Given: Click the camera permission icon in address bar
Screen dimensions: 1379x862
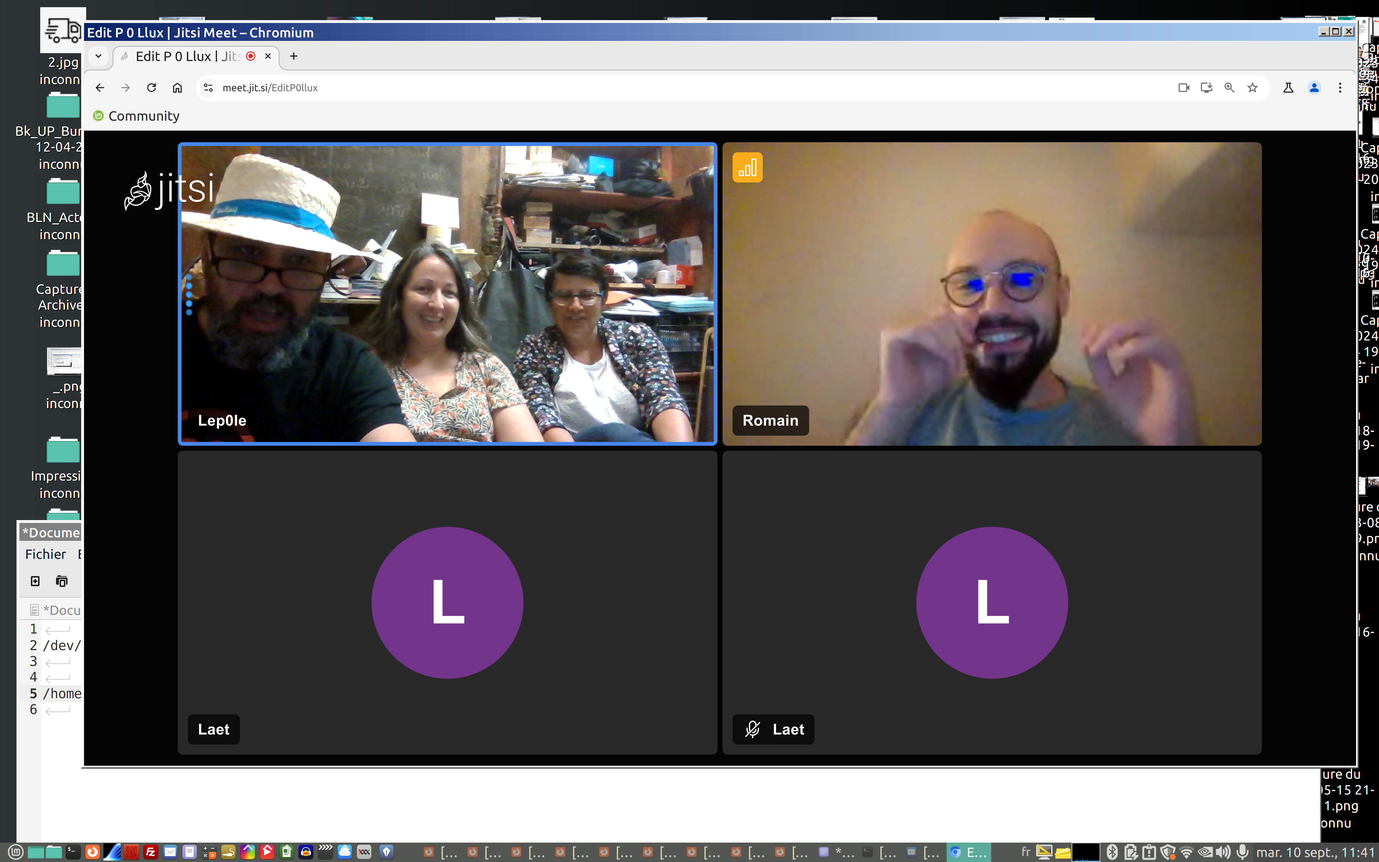Looking at the screenshot, I should click(x=1184, y=88).
